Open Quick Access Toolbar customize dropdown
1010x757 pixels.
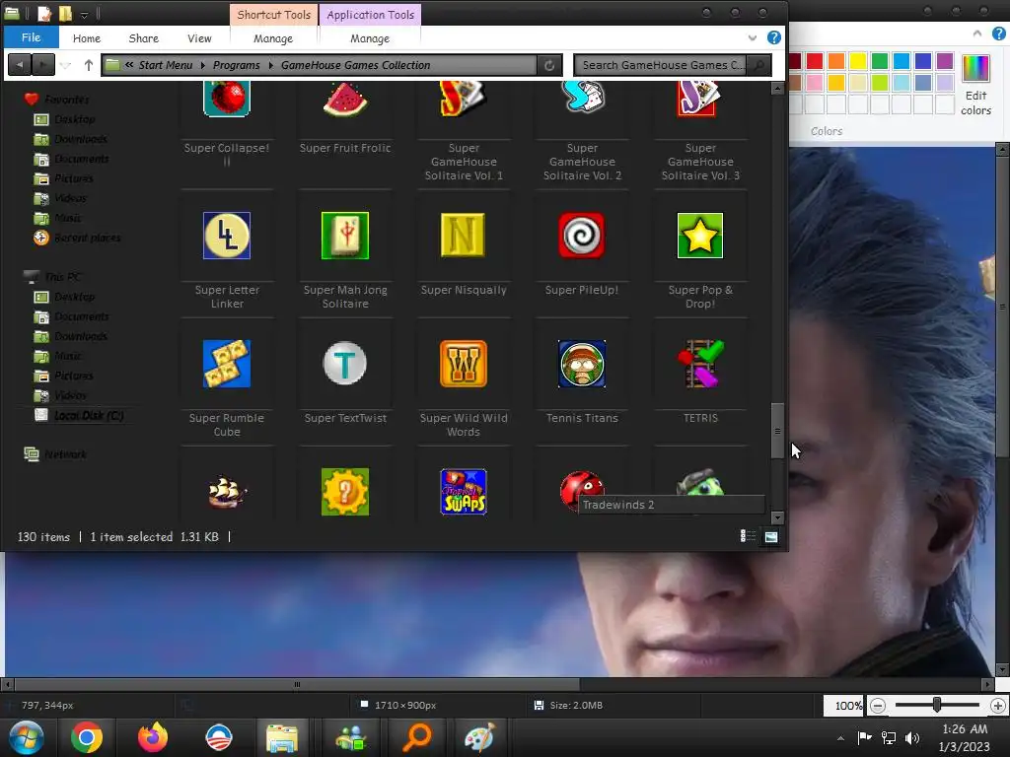(x=85, y=14)
